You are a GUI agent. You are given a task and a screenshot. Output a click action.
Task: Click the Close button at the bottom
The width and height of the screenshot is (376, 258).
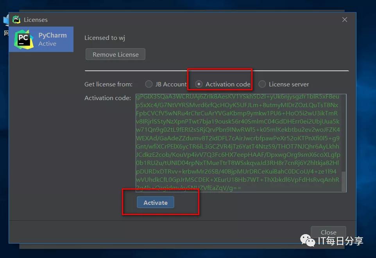(328, 232)
